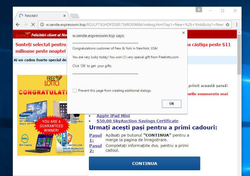Click the address bar URL field
This screenshot has height=176, width=250.
point(135,25)
